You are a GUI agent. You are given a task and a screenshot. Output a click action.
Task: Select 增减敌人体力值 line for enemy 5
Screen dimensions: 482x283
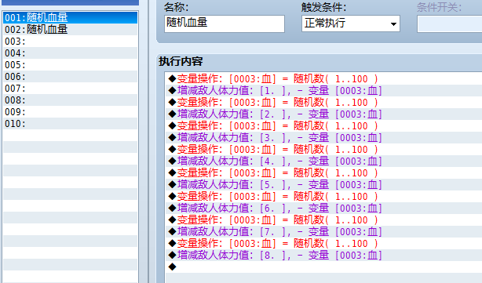pyautogui.click(x=324, y=184)
